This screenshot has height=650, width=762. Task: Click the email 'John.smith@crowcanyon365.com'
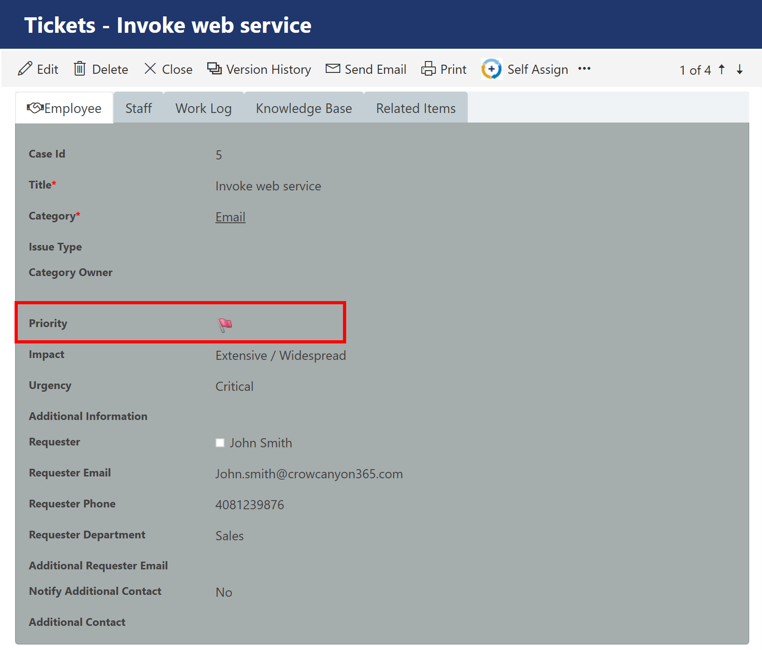[x=309, y=474]
